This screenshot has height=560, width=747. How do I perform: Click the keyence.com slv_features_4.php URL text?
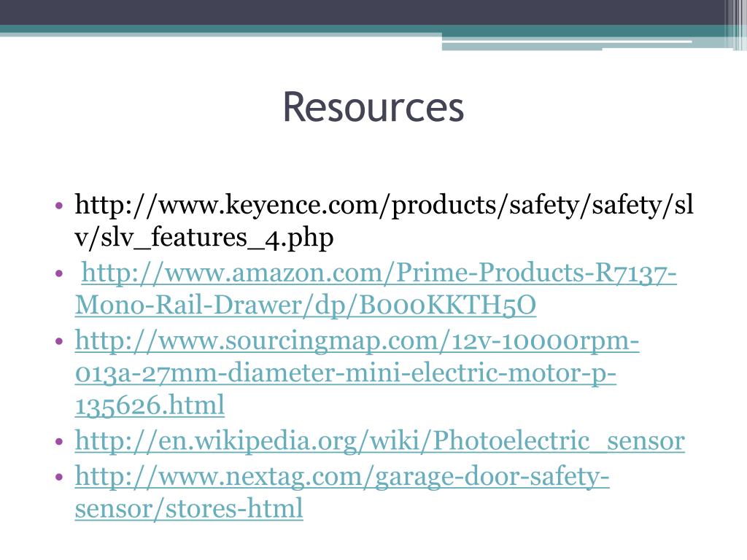pyautogui.click(x=384, y=221)
